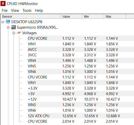Click the Supermicro motherboard icon
The image size is (134, 125).
pos(14,27)
